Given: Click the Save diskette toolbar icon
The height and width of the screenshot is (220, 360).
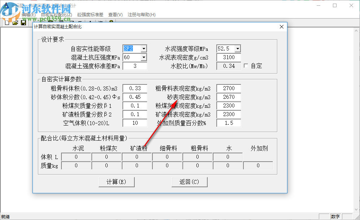Looking at the screenshot, I should pos(23,22).
